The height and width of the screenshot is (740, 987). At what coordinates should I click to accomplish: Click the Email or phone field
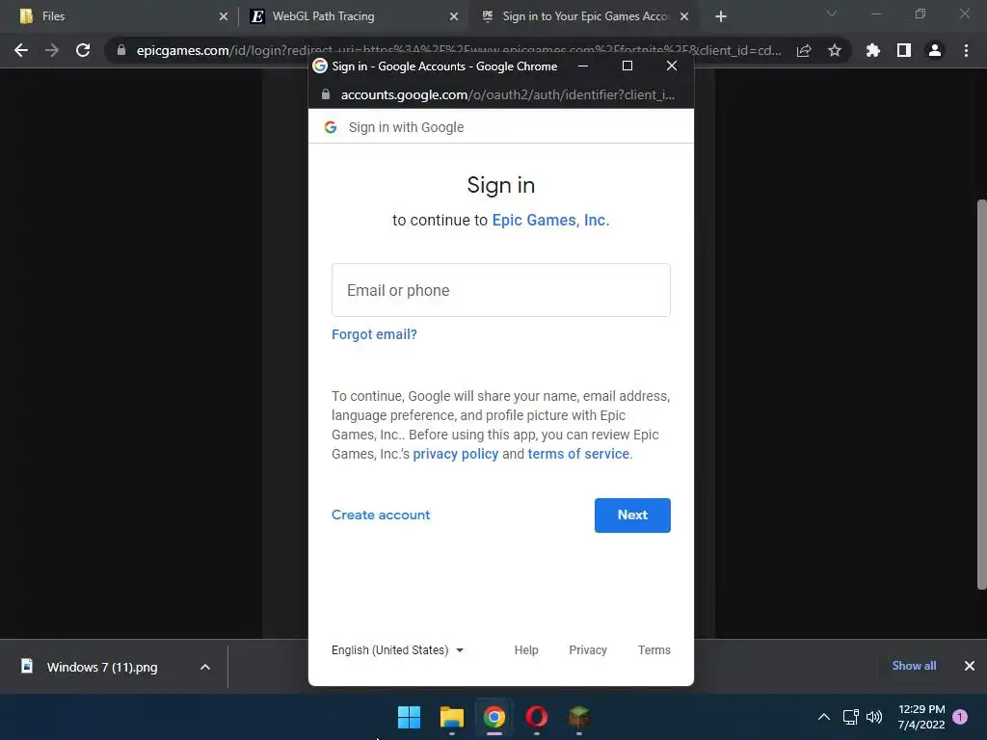tap(501, 290)
